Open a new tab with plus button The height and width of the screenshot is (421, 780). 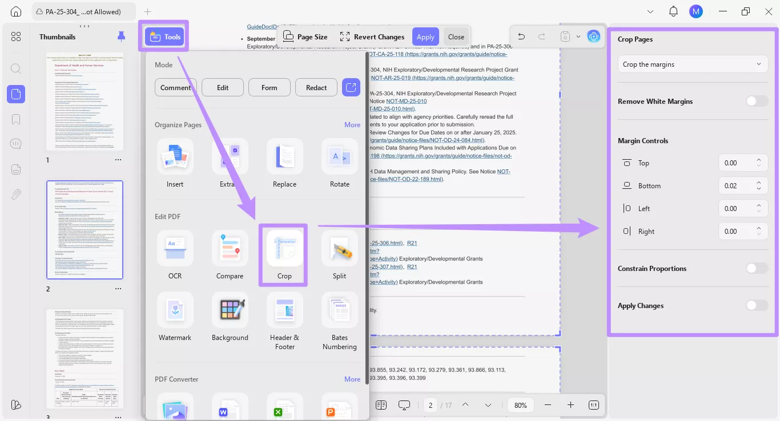pyautogui.click(x=148, y=11)
